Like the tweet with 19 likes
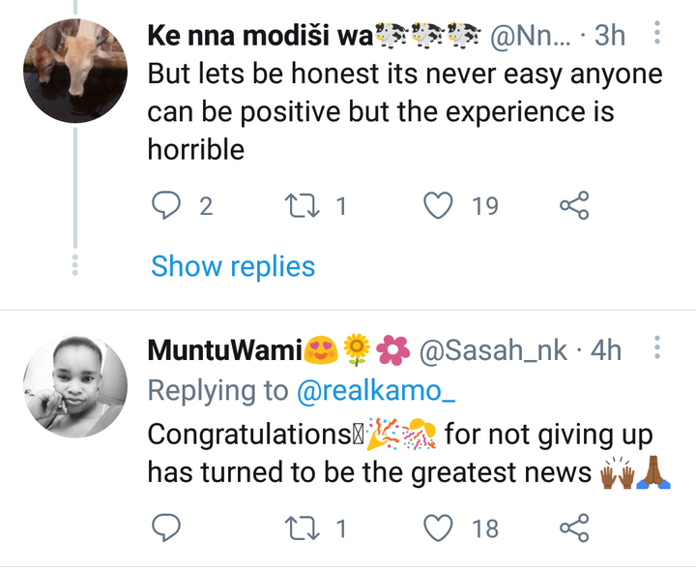The width and height of the screenshot is (696, 571). (x=439, y=206)
